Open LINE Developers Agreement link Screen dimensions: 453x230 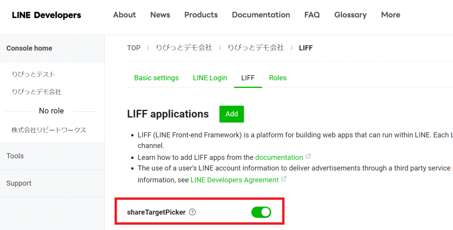click(234, 180)
